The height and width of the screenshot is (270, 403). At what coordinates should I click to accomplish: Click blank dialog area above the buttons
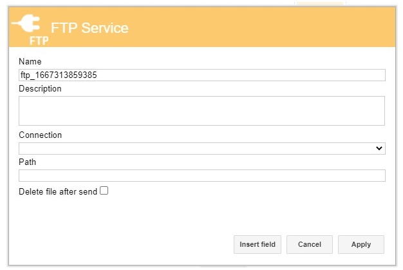[x=202, y=216]
